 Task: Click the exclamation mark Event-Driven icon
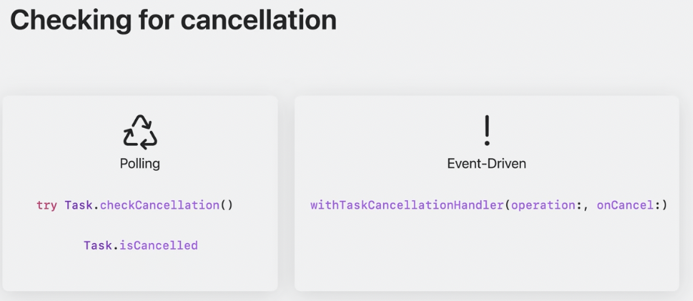tap(486, 131)
